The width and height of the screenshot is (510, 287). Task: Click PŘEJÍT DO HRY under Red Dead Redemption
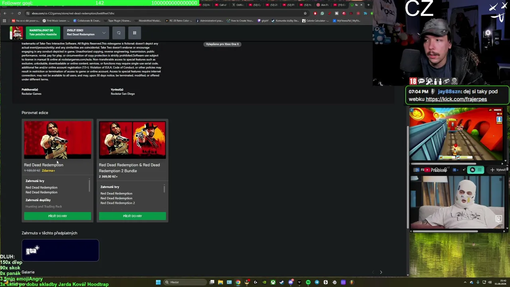click(x=57, y=216)
